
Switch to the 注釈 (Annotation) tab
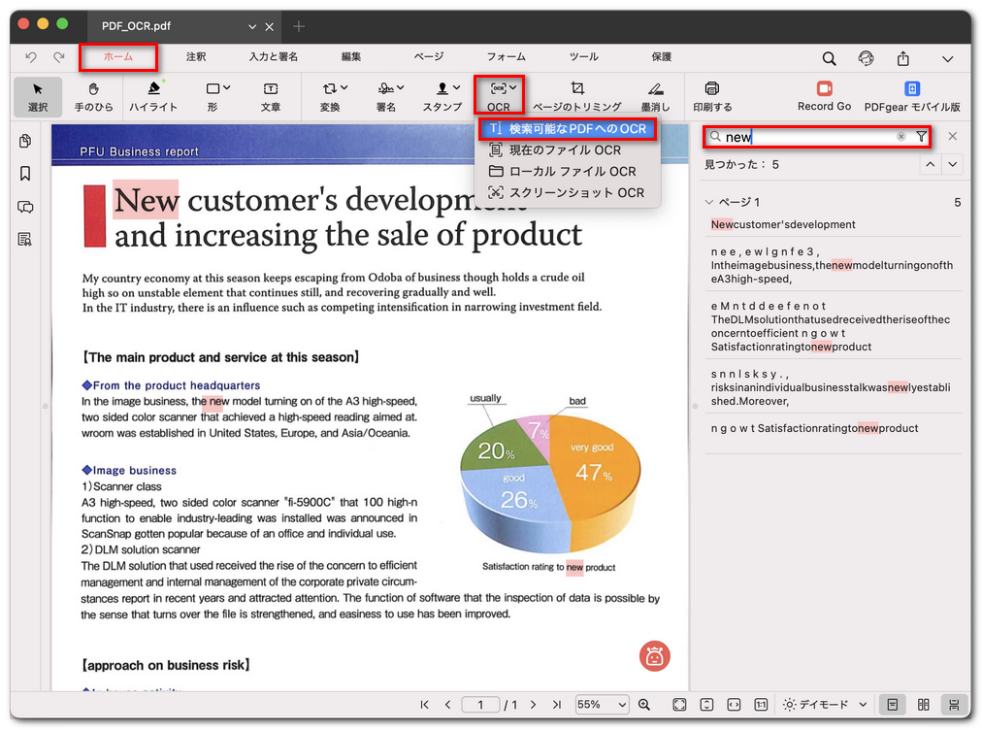point(196,57)
